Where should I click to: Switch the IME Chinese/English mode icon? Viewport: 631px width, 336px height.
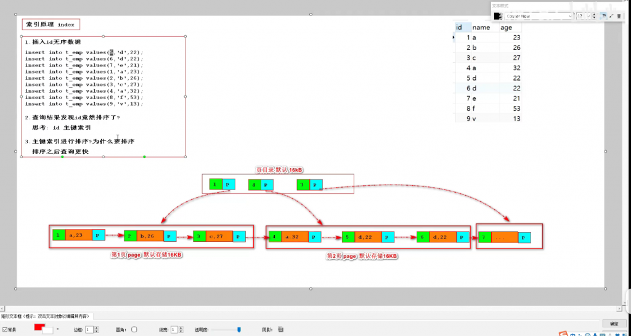coord(572,334)
